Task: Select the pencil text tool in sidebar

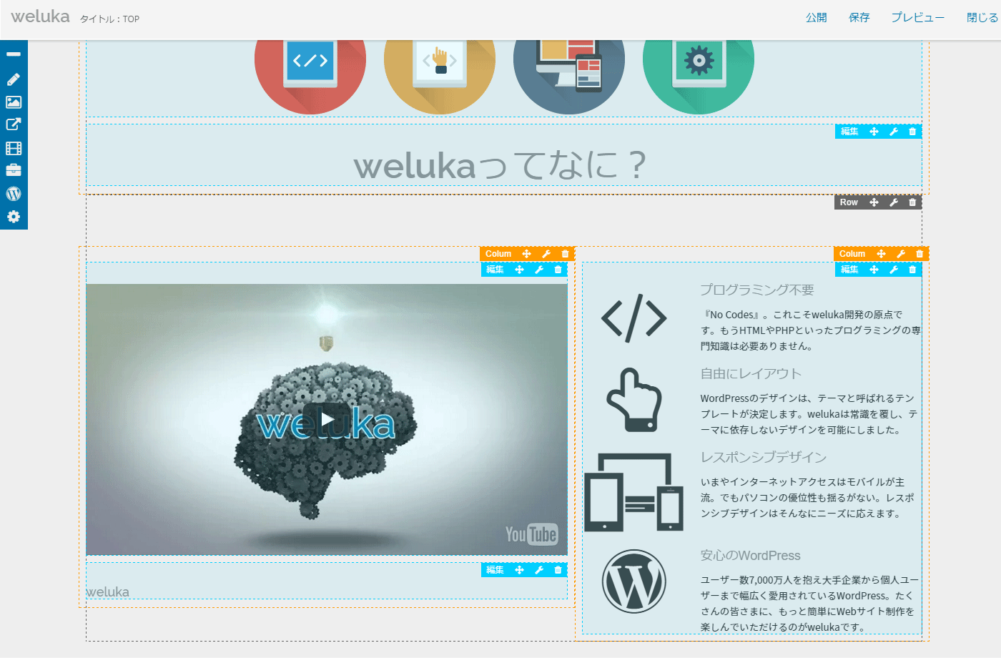Action: tap(14, 79)
